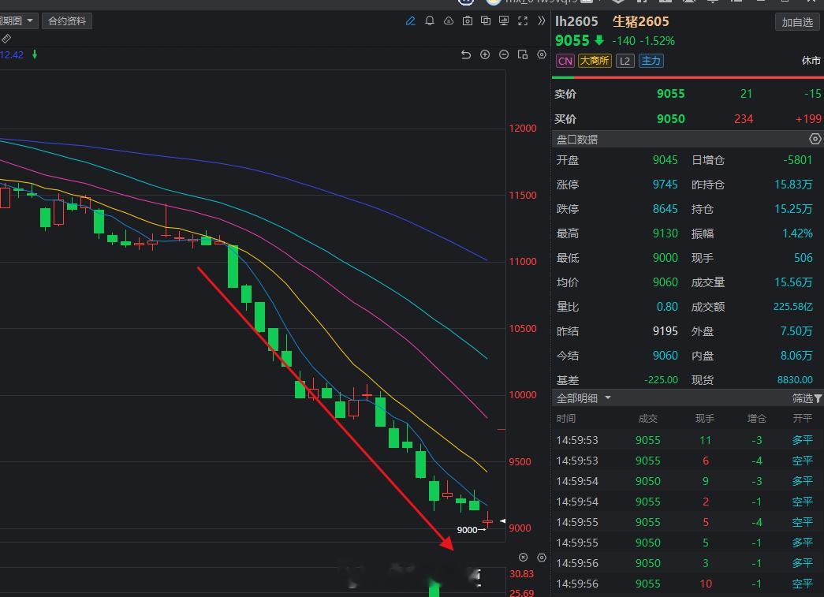Click the 增仓 column header

(757, 418)
